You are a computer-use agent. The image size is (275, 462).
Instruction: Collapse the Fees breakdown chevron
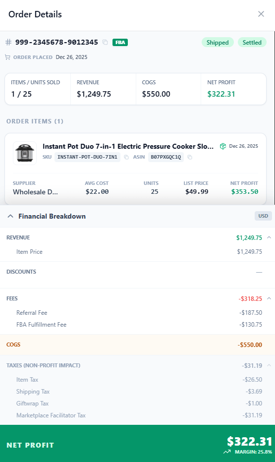[x=269, y=298]
